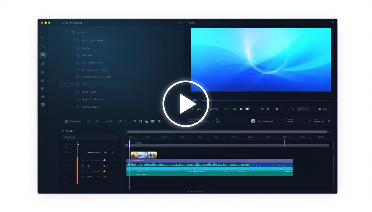This screenshot has width=372, height=212.
Task: Open the chevron dropdown next to the marker flag
Action: click(x=281, y=109)
